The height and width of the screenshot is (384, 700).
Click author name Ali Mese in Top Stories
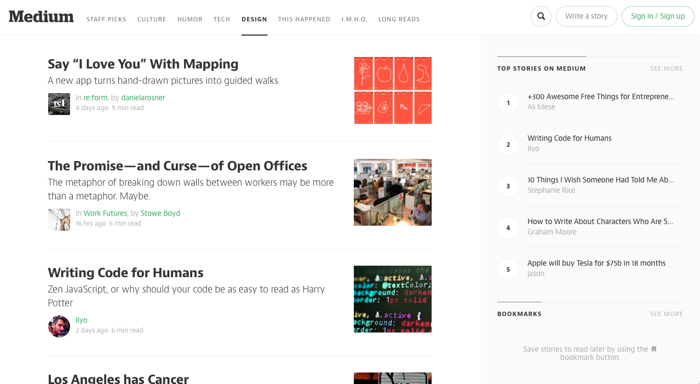point(541,107)
